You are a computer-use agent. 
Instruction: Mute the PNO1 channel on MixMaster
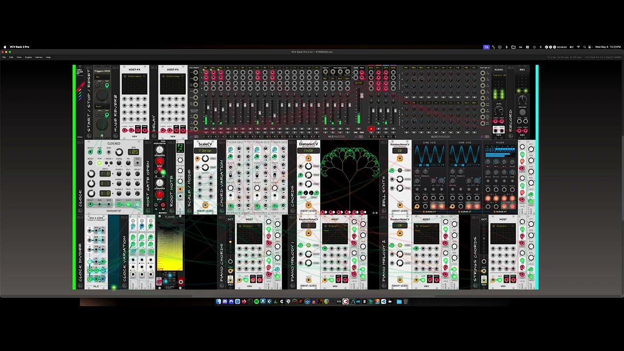pyautogui.click(x=214, y=129)
